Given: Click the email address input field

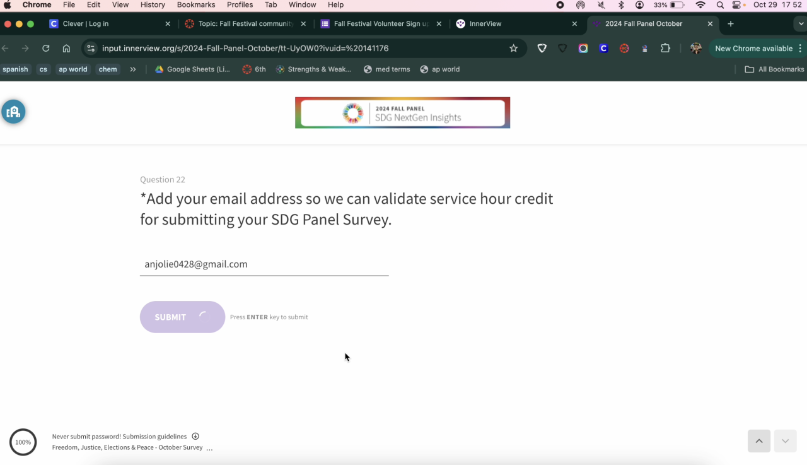Looking at the screenshot, I should click(264, 264).
